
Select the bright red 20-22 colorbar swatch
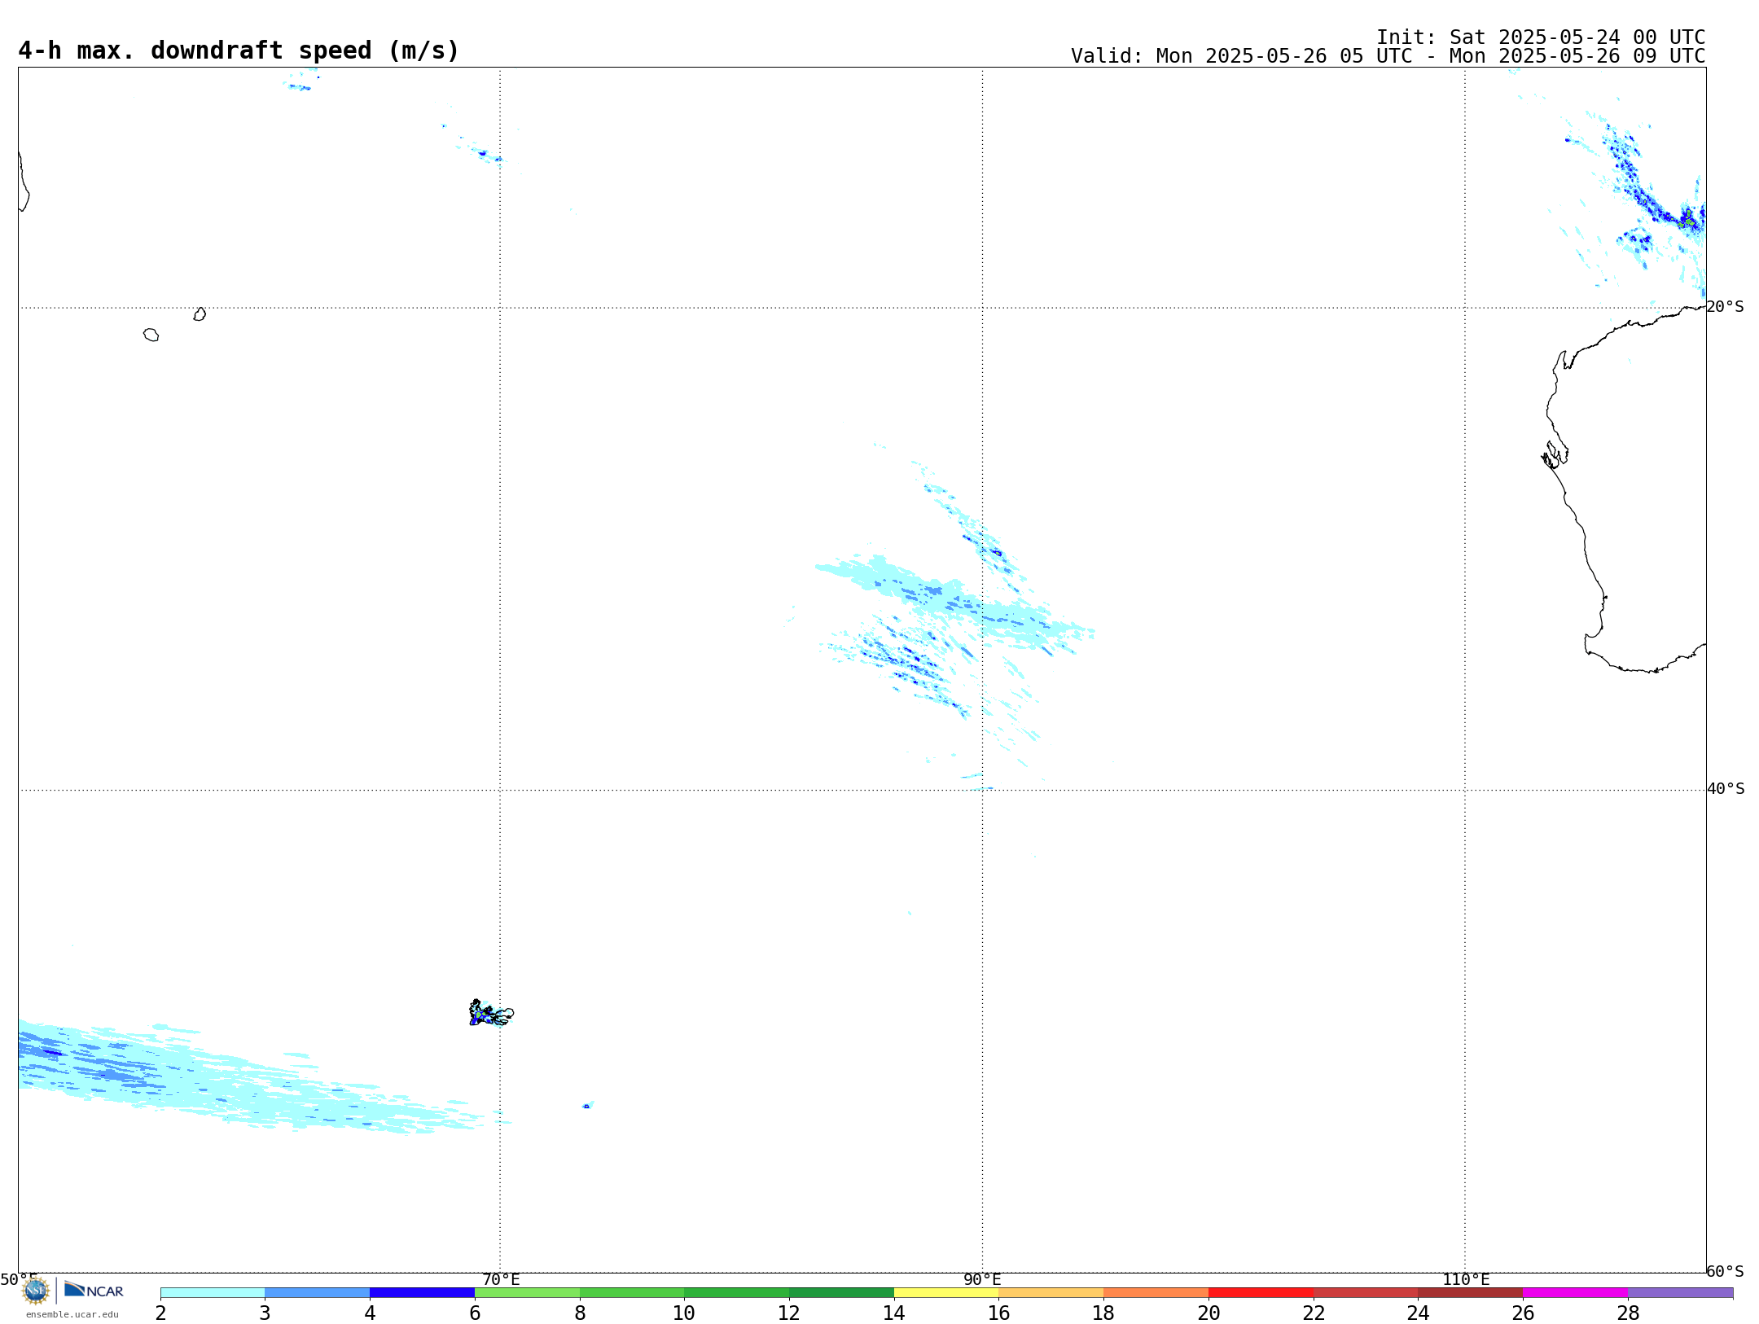[1261, 1293]
